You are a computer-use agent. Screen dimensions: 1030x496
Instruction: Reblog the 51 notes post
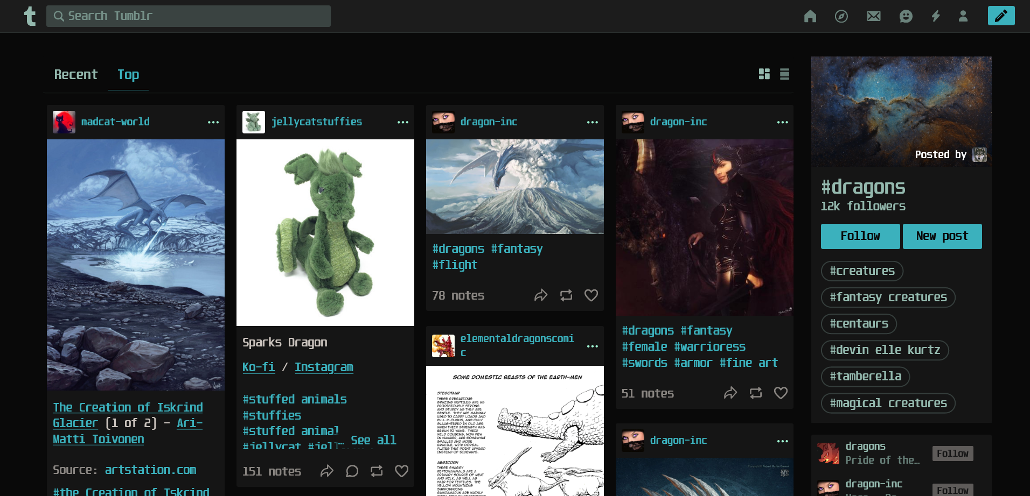tap(756, 393)
